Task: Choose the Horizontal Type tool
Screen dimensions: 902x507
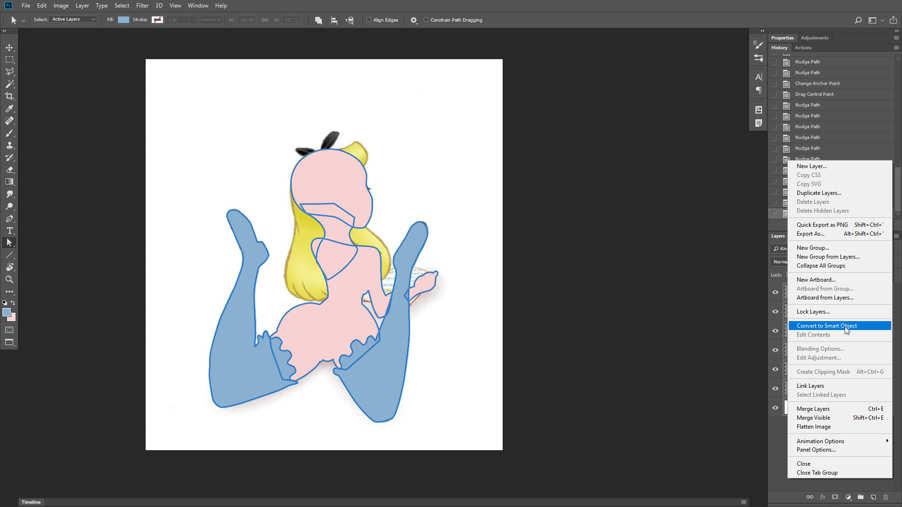Action: pyautogui.click(x=9, y=230)
